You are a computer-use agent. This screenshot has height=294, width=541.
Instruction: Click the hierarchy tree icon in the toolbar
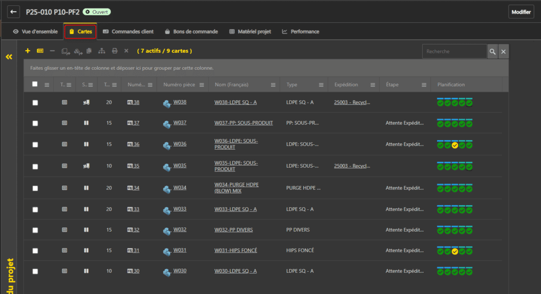[x=101, y=51]
